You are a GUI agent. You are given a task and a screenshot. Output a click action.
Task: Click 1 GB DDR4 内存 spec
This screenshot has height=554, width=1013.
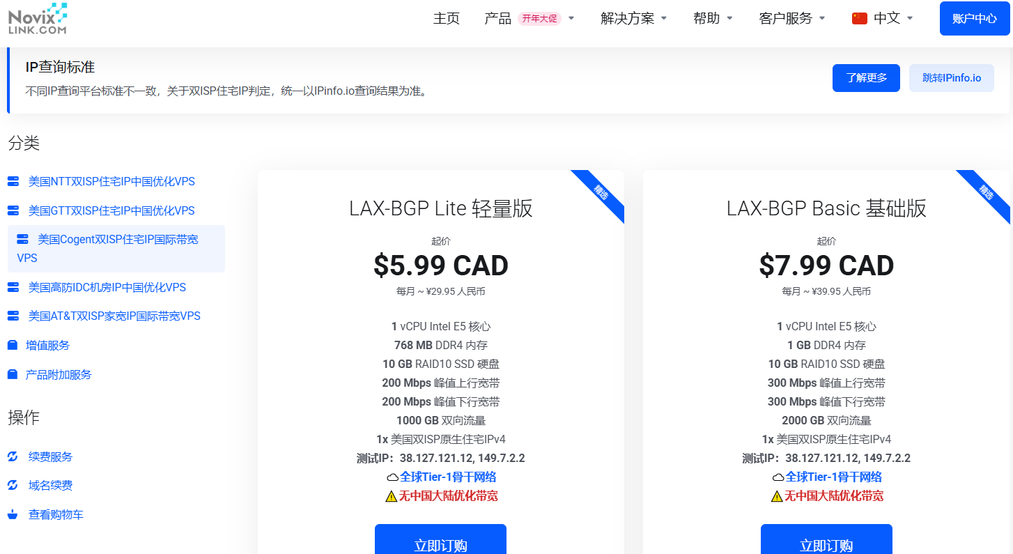(x=826, y=345)
